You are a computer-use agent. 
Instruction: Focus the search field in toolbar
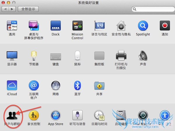[x=153, y=9]
